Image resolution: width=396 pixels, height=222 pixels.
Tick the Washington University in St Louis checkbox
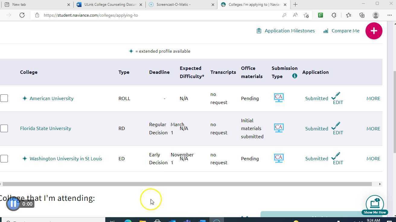tap(4, 158)
